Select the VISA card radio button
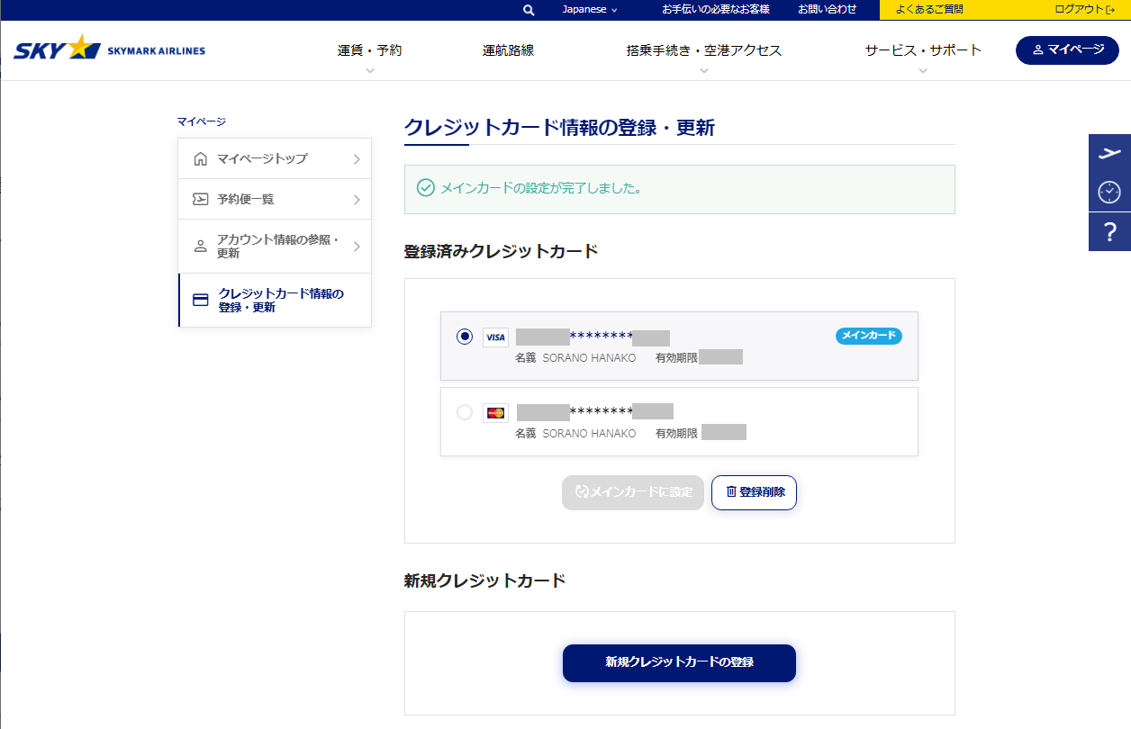 click(465, 337)
